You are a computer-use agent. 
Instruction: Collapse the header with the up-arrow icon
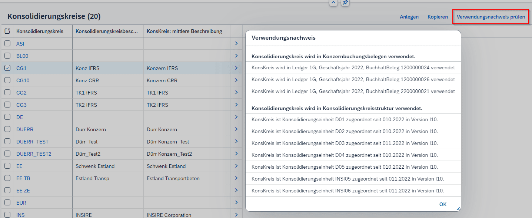[333, 3]
